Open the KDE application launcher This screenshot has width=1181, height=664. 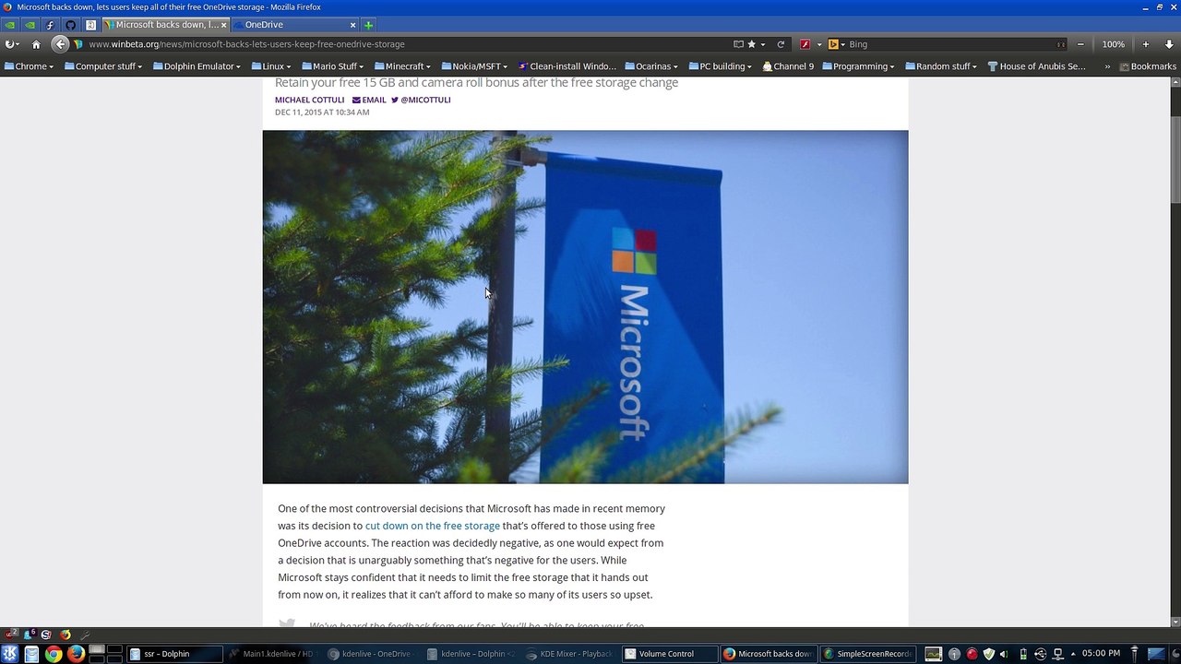tap(10, 654)
